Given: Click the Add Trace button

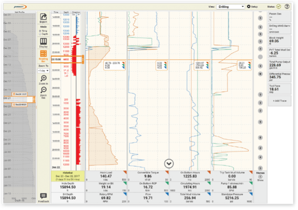Looking at the screenshot, I should click(x=279, y=101).
